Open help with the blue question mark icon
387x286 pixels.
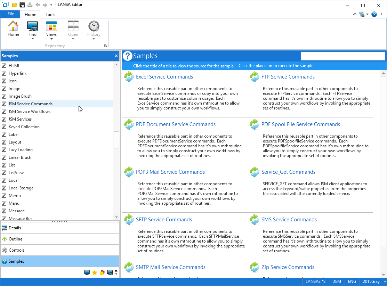click(x=374, y=14)
